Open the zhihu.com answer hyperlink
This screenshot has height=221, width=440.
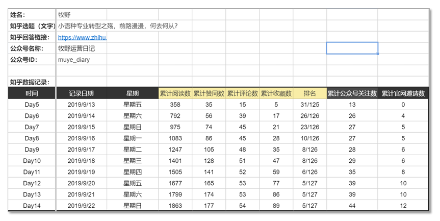click(x=82, y=37)
